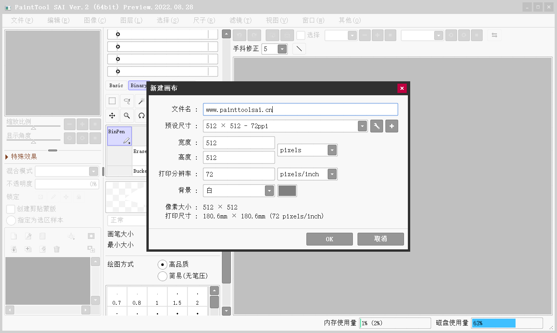Click the 不透明度 opacity field
This screenshot has width=557, height=333.
point(67,184)
